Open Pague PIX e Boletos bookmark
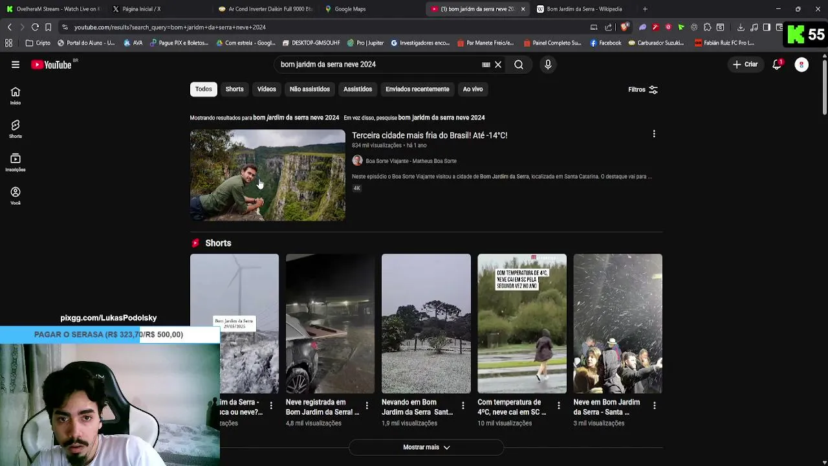 179,43
